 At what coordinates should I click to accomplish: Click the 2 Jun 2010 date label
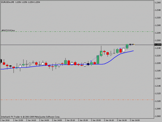(5, 120)
